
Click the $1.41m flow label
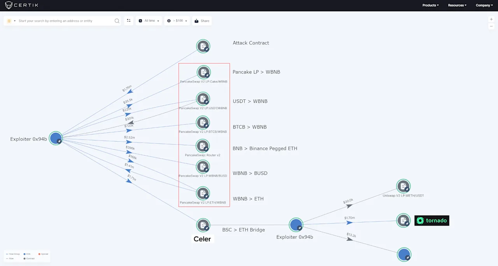(x=129, y=166)
